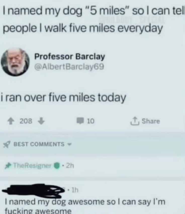This screenshot has width=185, height=214.
Task: Click the tweet text 'i ran over five miles today'
Action: (x=63, y=98)
